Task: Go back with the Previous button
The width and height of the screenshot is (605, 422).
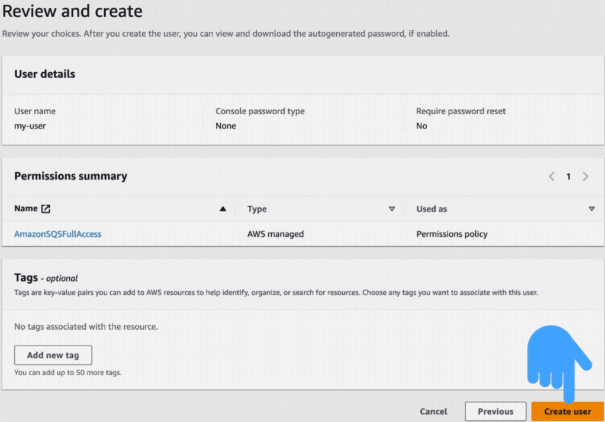Action: tap(495, 411)
